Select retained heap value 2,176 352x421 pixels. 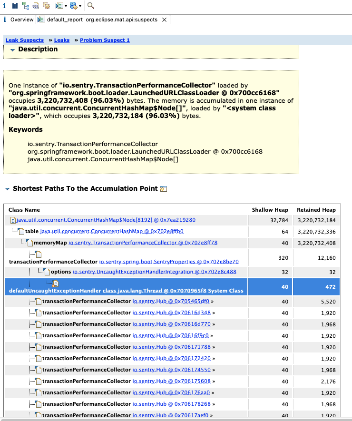[x=328, y=382]
